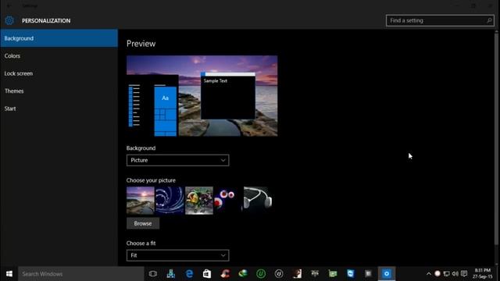Click the red hat taskbar icon

[225, 274]
